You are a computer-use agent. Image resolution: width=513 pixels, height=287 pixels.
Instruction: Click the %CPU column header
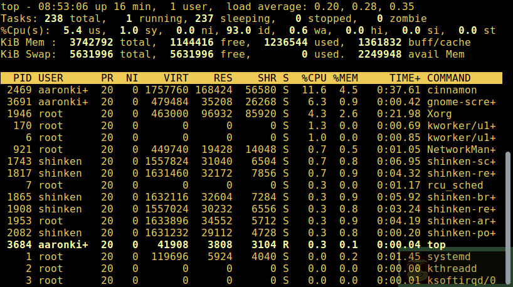coord(314,78)
